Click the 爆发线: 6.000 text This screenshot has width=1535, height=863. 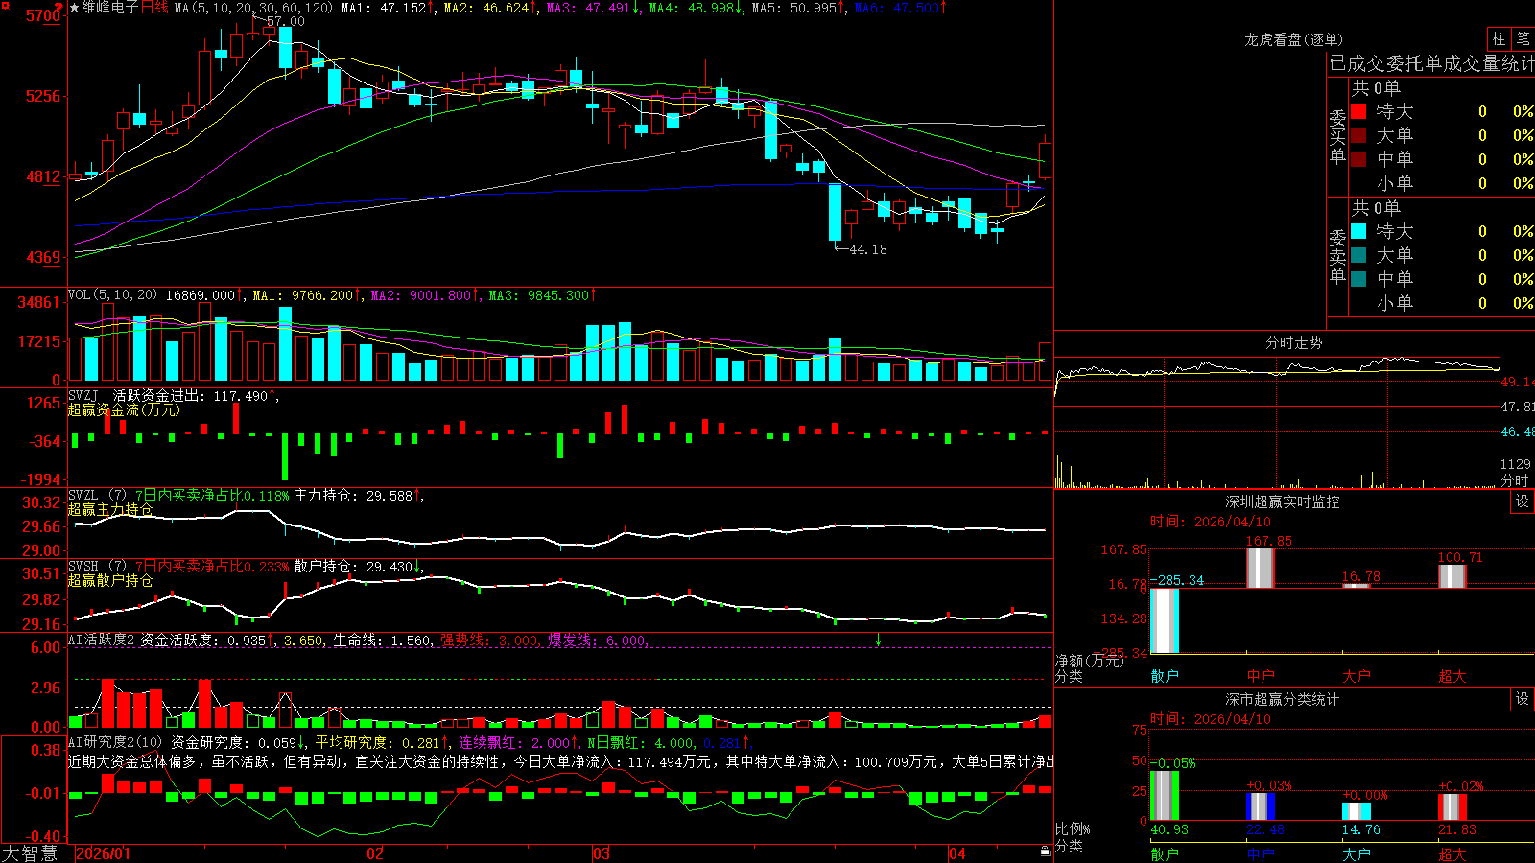tap(598, 641)
